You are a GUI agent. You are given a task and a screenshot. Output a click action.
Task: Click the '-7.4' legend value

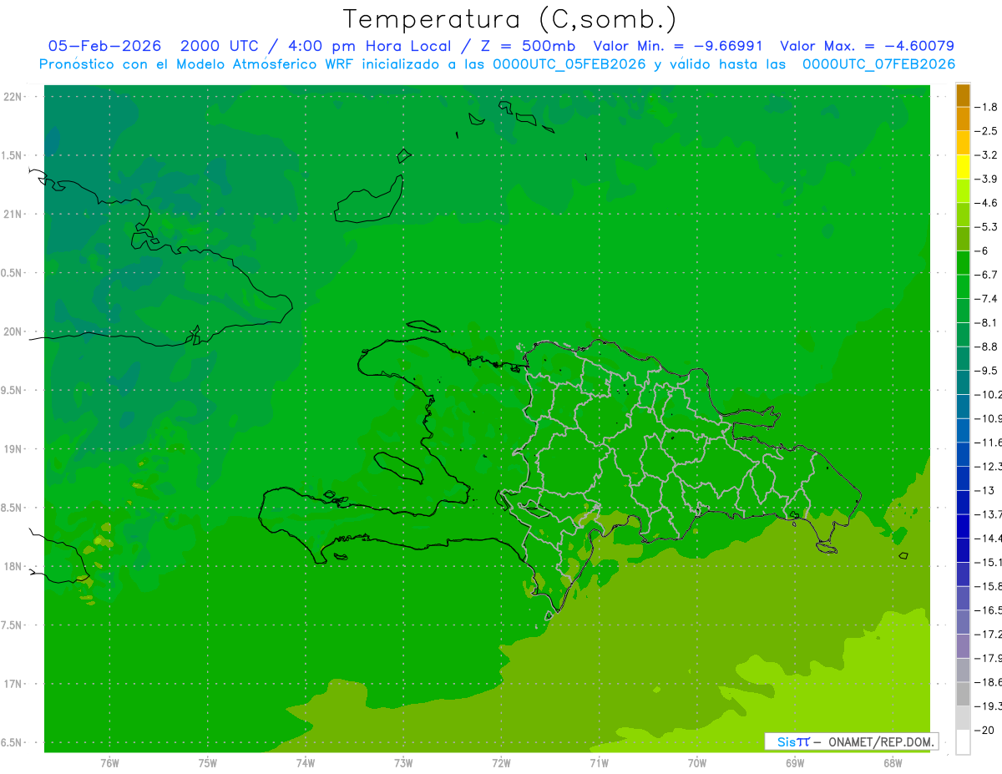tap(986, 299)
